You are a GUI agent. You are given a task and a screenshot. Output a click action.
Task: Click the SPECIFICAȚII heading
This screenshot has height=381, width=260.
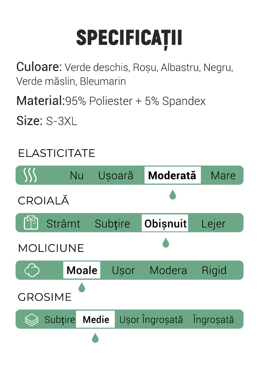[129, 39]
